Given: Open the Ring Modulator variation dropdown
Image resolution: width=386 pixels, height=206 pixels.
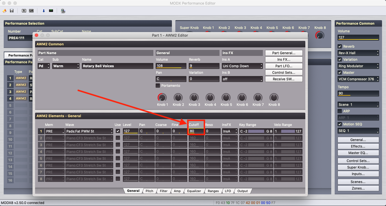Looking at the screenshot, I should click(x=358, y=66).
